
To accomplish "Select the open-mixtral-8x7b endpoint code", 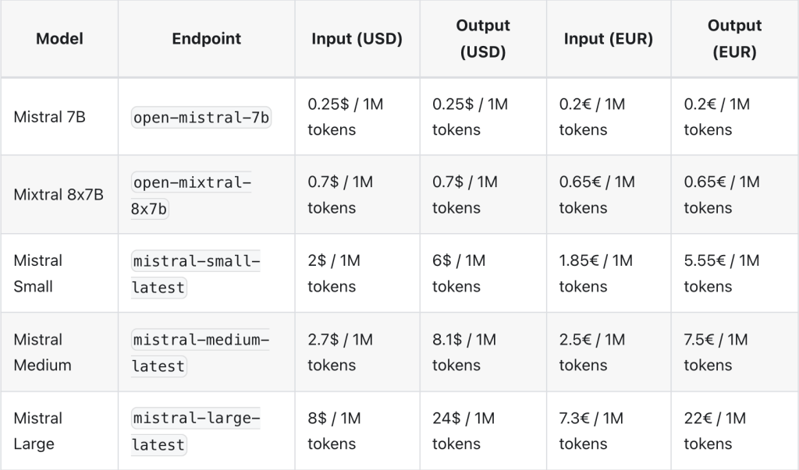I will [191, 196].
